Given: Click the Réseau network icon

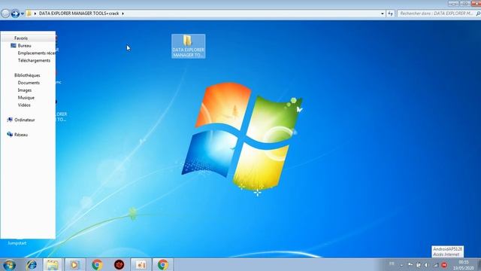Looking at the screenshot, I should click(x=10, y=135).
